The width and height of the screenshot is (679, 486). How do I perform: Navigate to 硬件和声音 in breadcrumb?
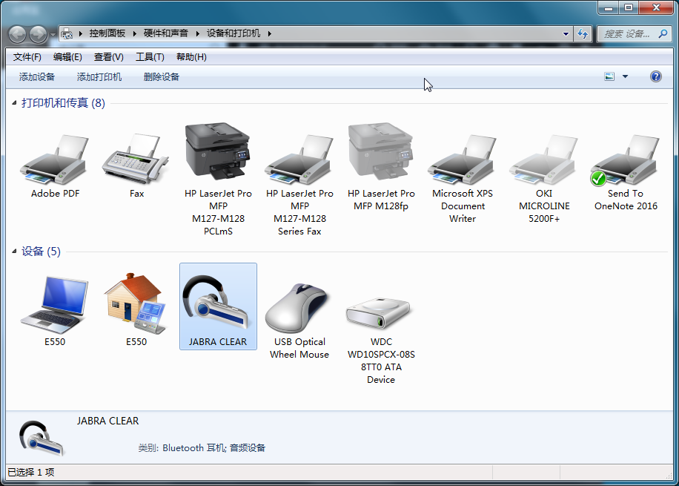click(166, 33)
